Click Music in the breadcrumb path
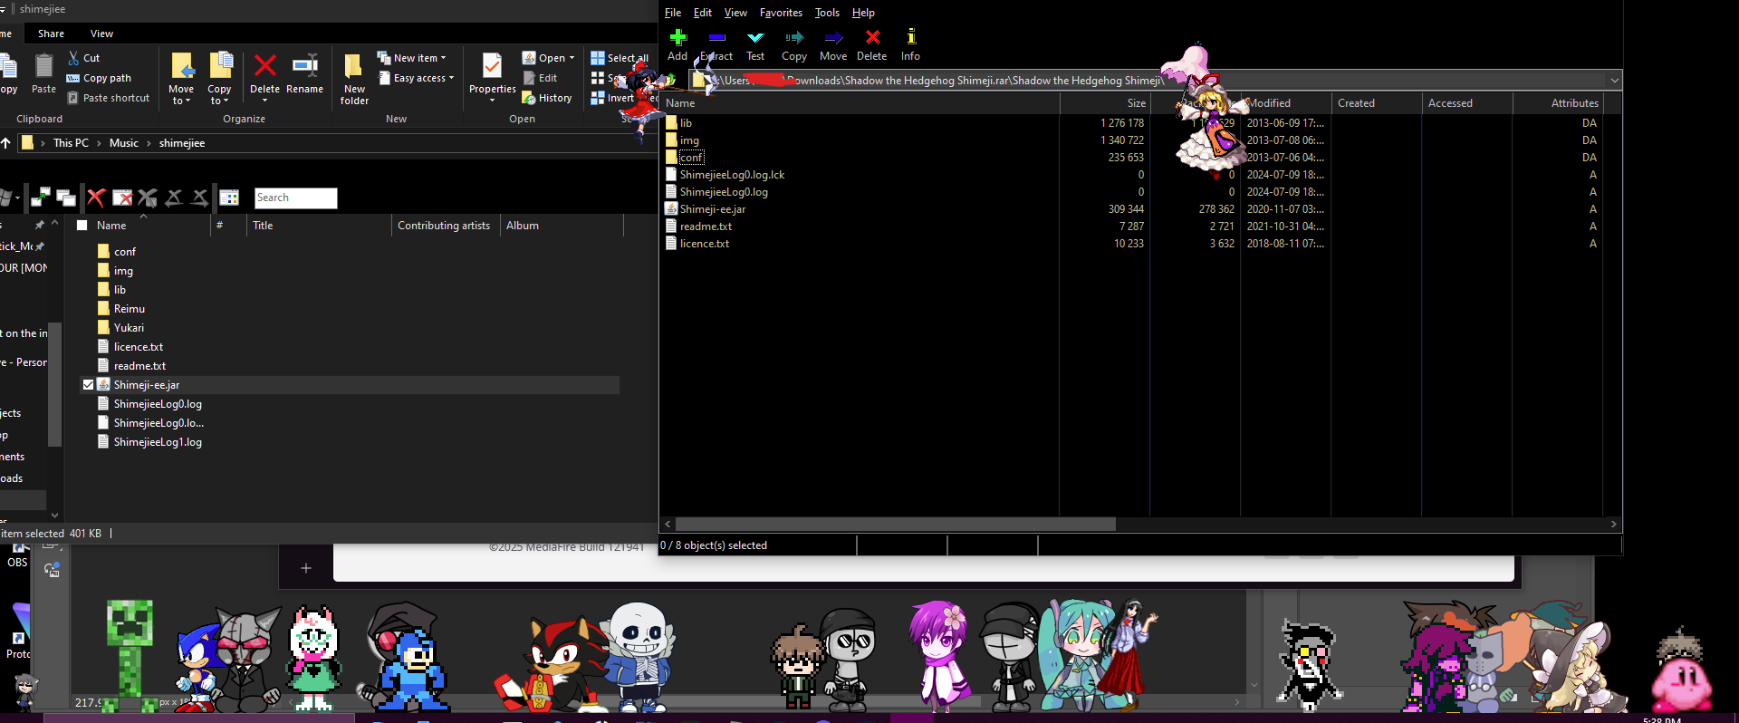Screen dimensions: 1739x723 tap(124, 143)
